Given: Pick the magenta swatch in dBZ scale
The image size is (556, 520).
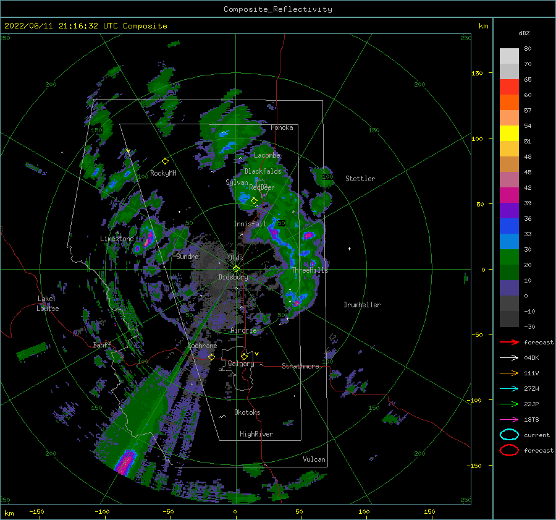Looking at the screenshot, I should (x=509, y=195).
